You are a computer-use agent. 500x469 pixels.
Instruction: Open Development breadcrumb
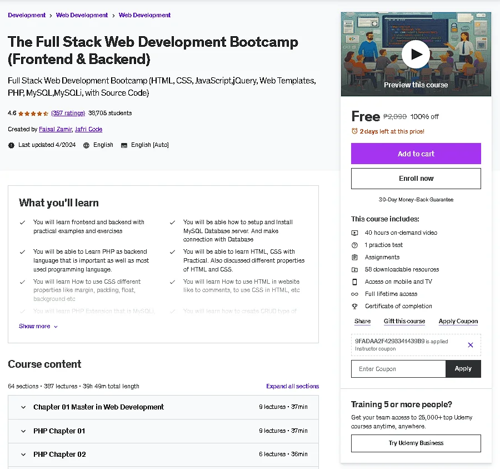pos(27,15)
